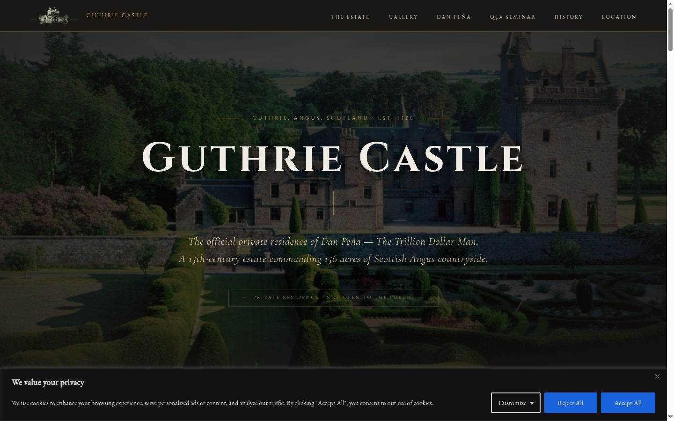Click the page vertical scrollbar thumb

670,29
